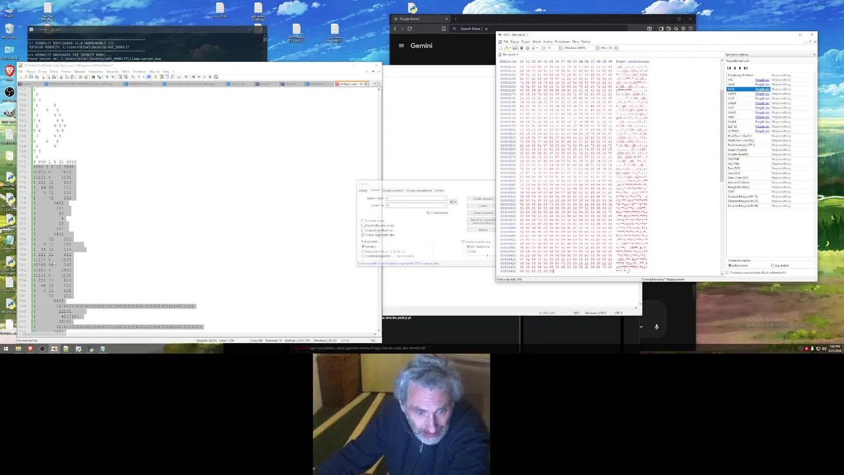The height and width of the screenshot is (475, 844).
Task: Switch to 'Oznacz' tab in Replace dialog
Action: pos(439,191)
